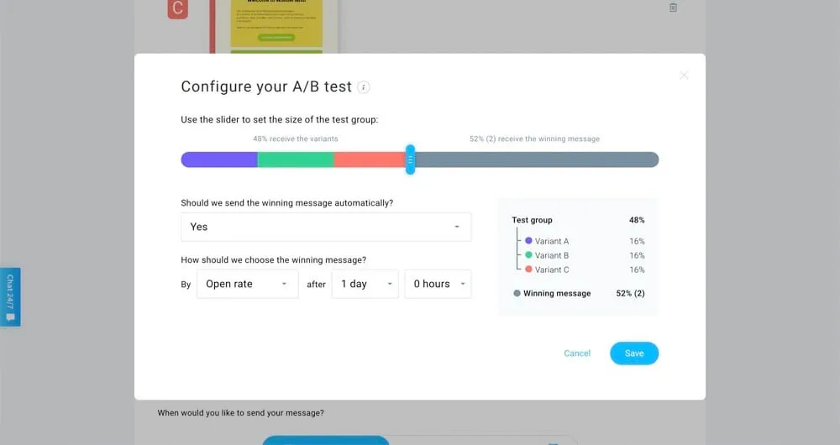Click the green dot next to Variant B

528,255
